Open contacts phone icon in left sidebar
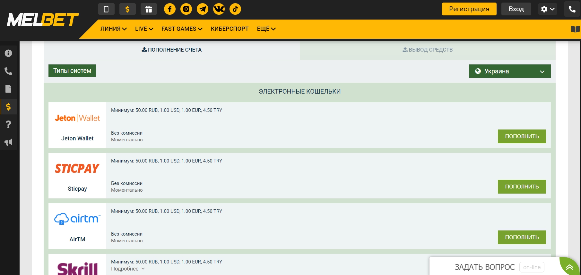This screenshot has height=275, width=581. 8,71
